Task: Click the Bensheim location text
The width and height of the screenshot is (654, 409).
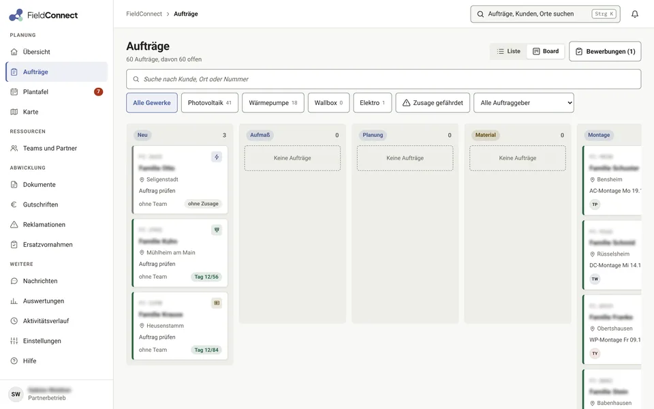Action: (x=609, y=179)
